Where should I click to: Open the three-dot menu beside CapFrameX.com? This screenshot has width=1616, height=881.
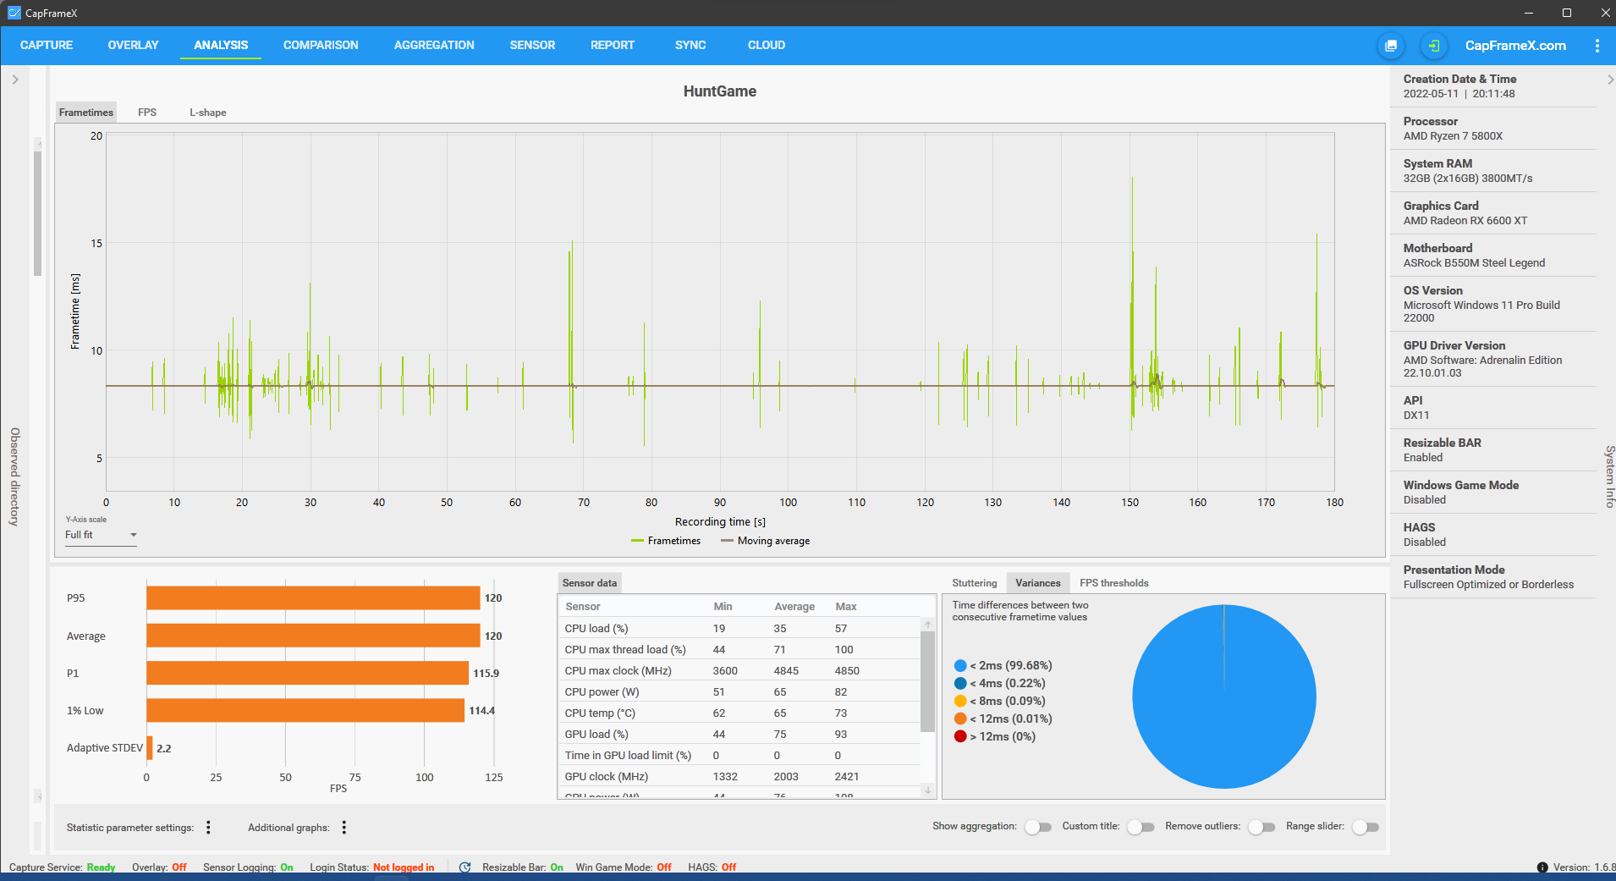coord(1597,46)
